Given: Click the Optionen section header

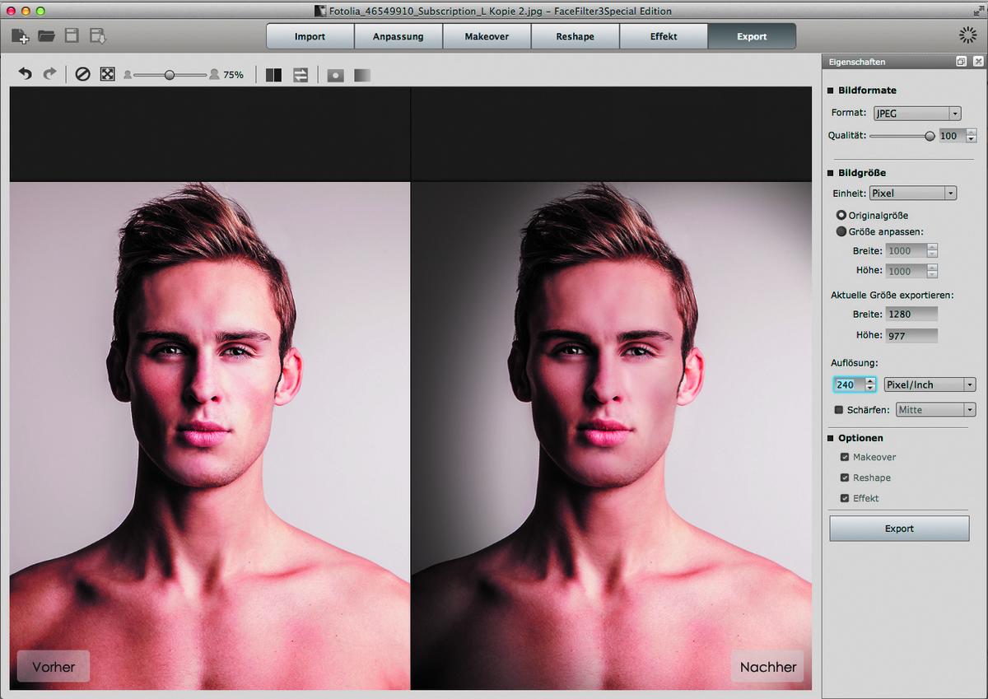Looking at the screenshot, I should pyautogui.click(x=860, y=438).
